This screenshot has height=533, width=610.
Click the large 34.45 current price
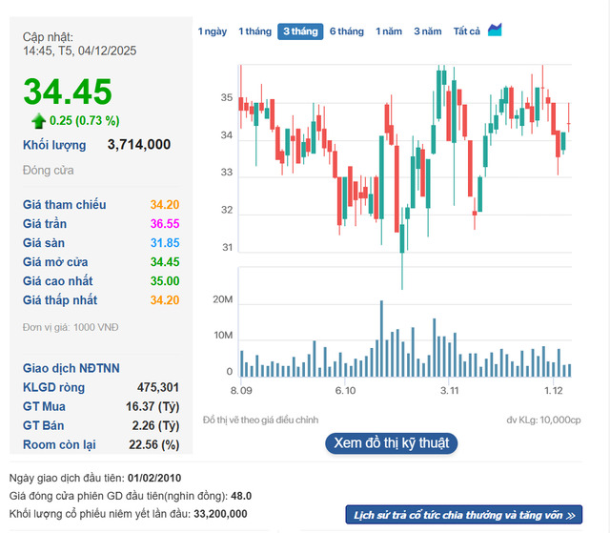[68, 92]
